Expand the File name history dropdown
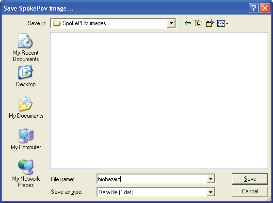 (210, 179)
